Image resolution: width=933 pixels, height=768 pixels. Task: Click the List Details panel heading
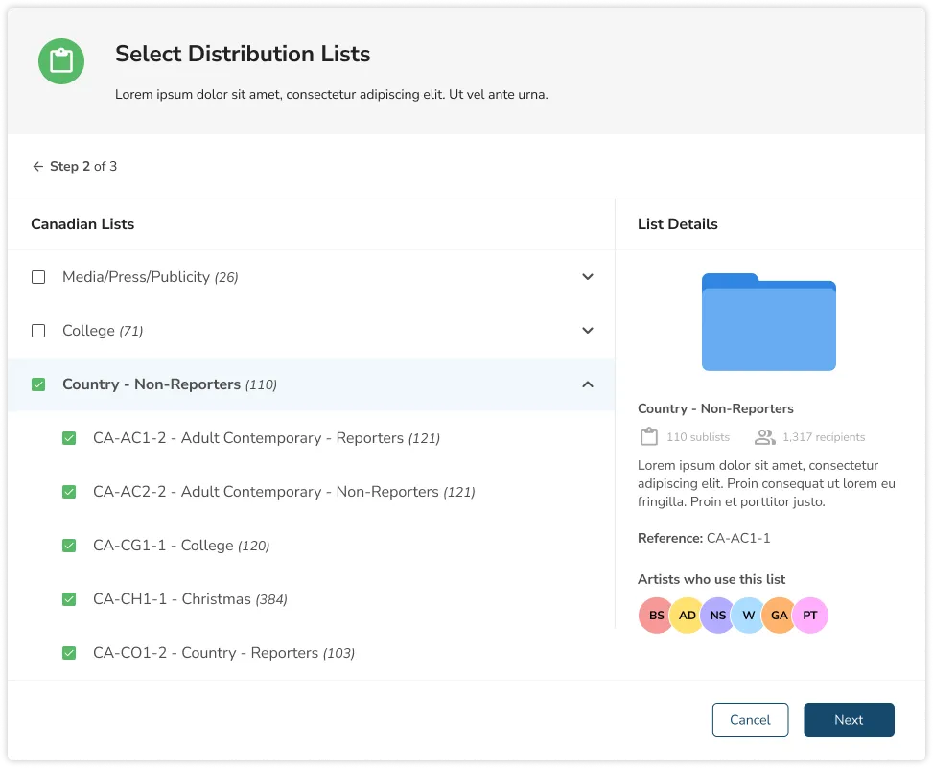pos(677,224)
